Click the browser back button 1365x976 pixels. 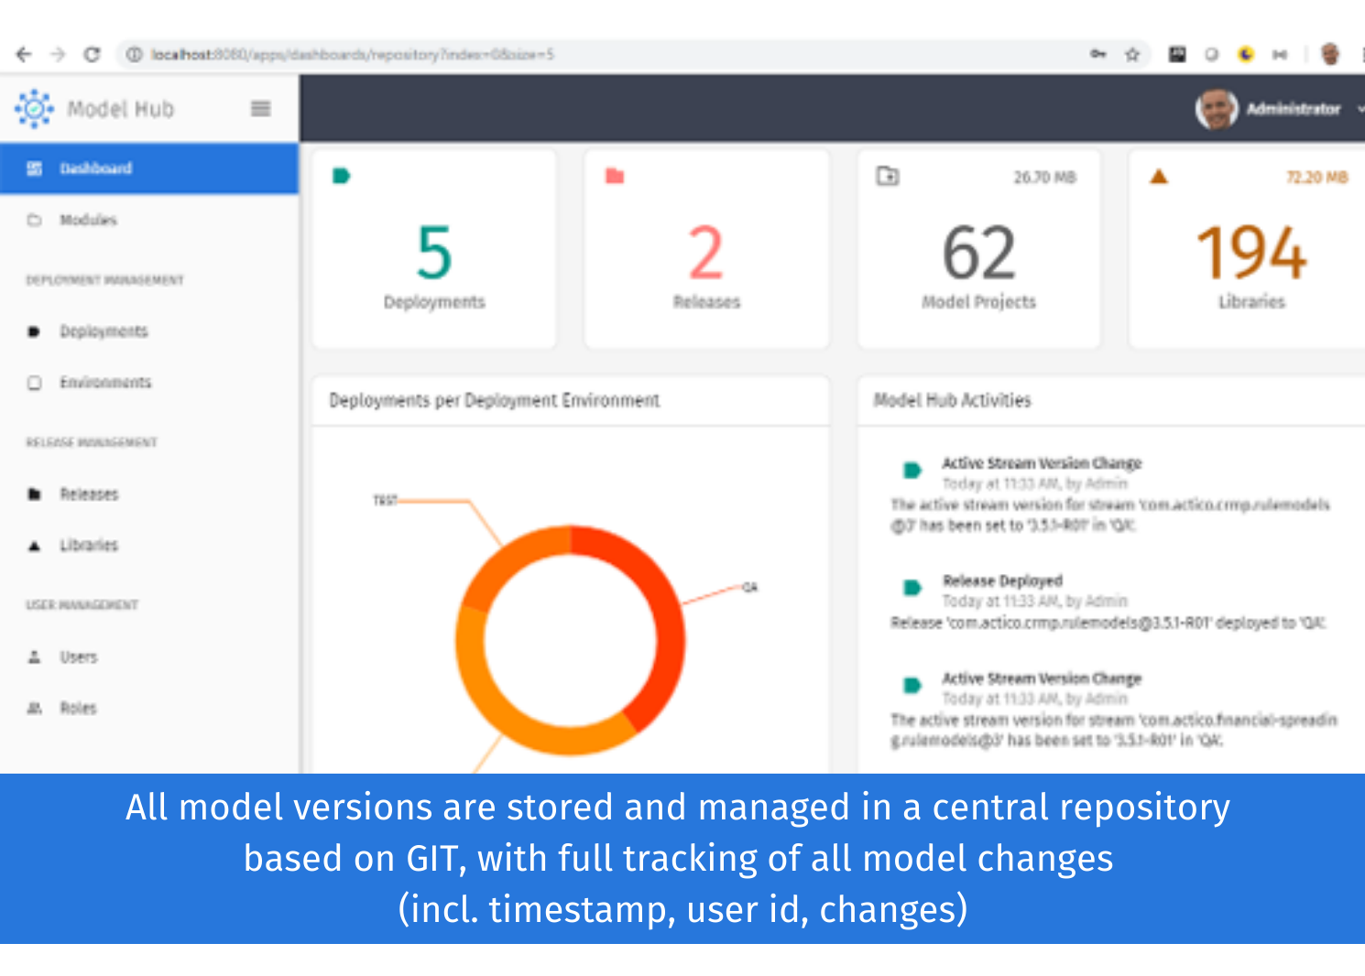23,54
